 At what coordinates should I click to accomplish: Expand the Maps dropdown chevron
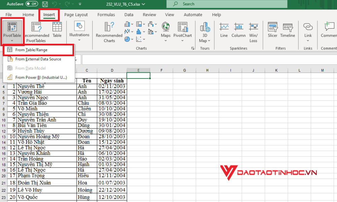pyautogui.click(x=166, y=41)
